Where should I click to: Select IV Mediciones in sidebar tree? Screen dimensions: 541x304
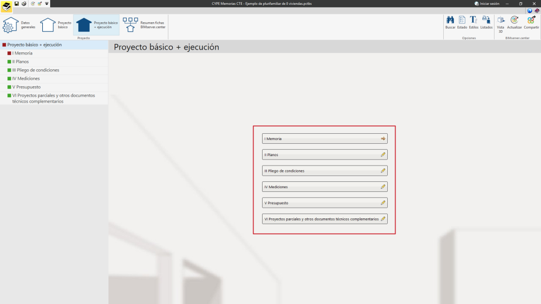click(54, 78)
